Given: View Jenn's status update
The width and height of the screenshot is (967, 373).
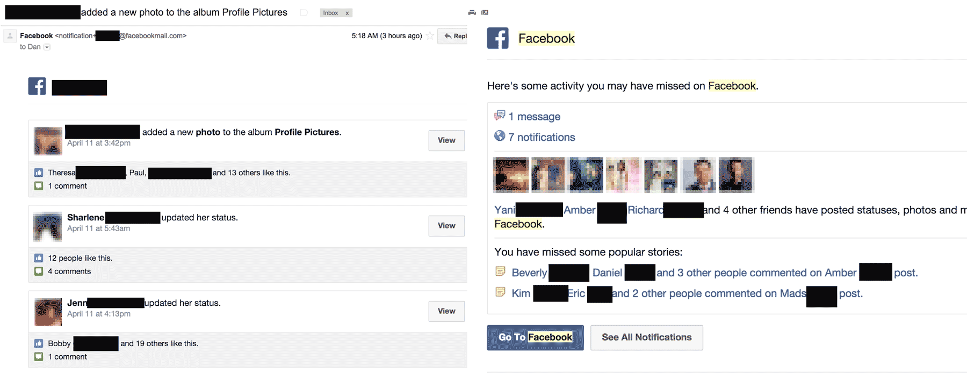Looking at the screenshot, I should coord(446,311).
